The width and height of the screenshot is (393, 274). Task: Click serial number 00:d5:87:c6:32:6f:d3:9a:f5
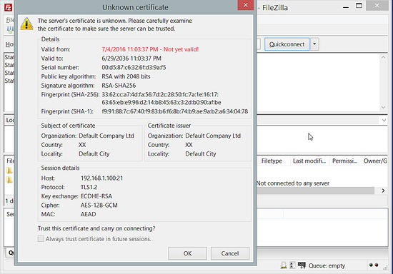(134, 67)
